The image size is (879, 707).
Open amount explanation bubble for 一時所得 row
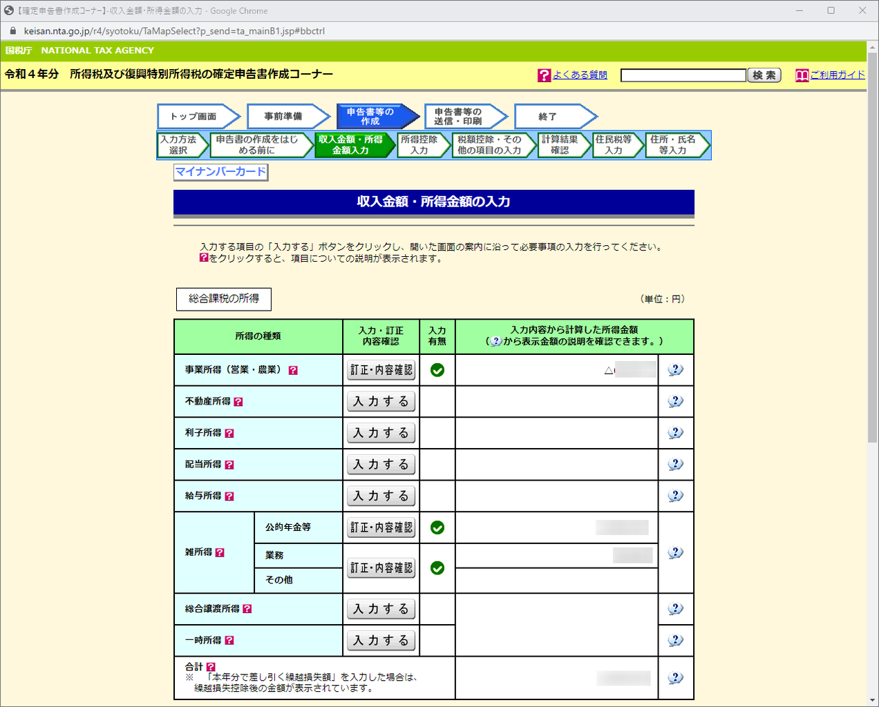tap(675, 640)
